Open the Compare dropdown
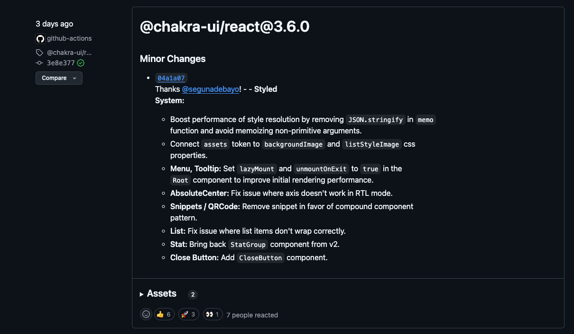 tap(59, 78)
